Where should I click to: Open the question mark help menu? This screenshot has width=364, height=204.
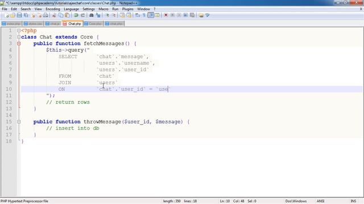pos(154,9)
